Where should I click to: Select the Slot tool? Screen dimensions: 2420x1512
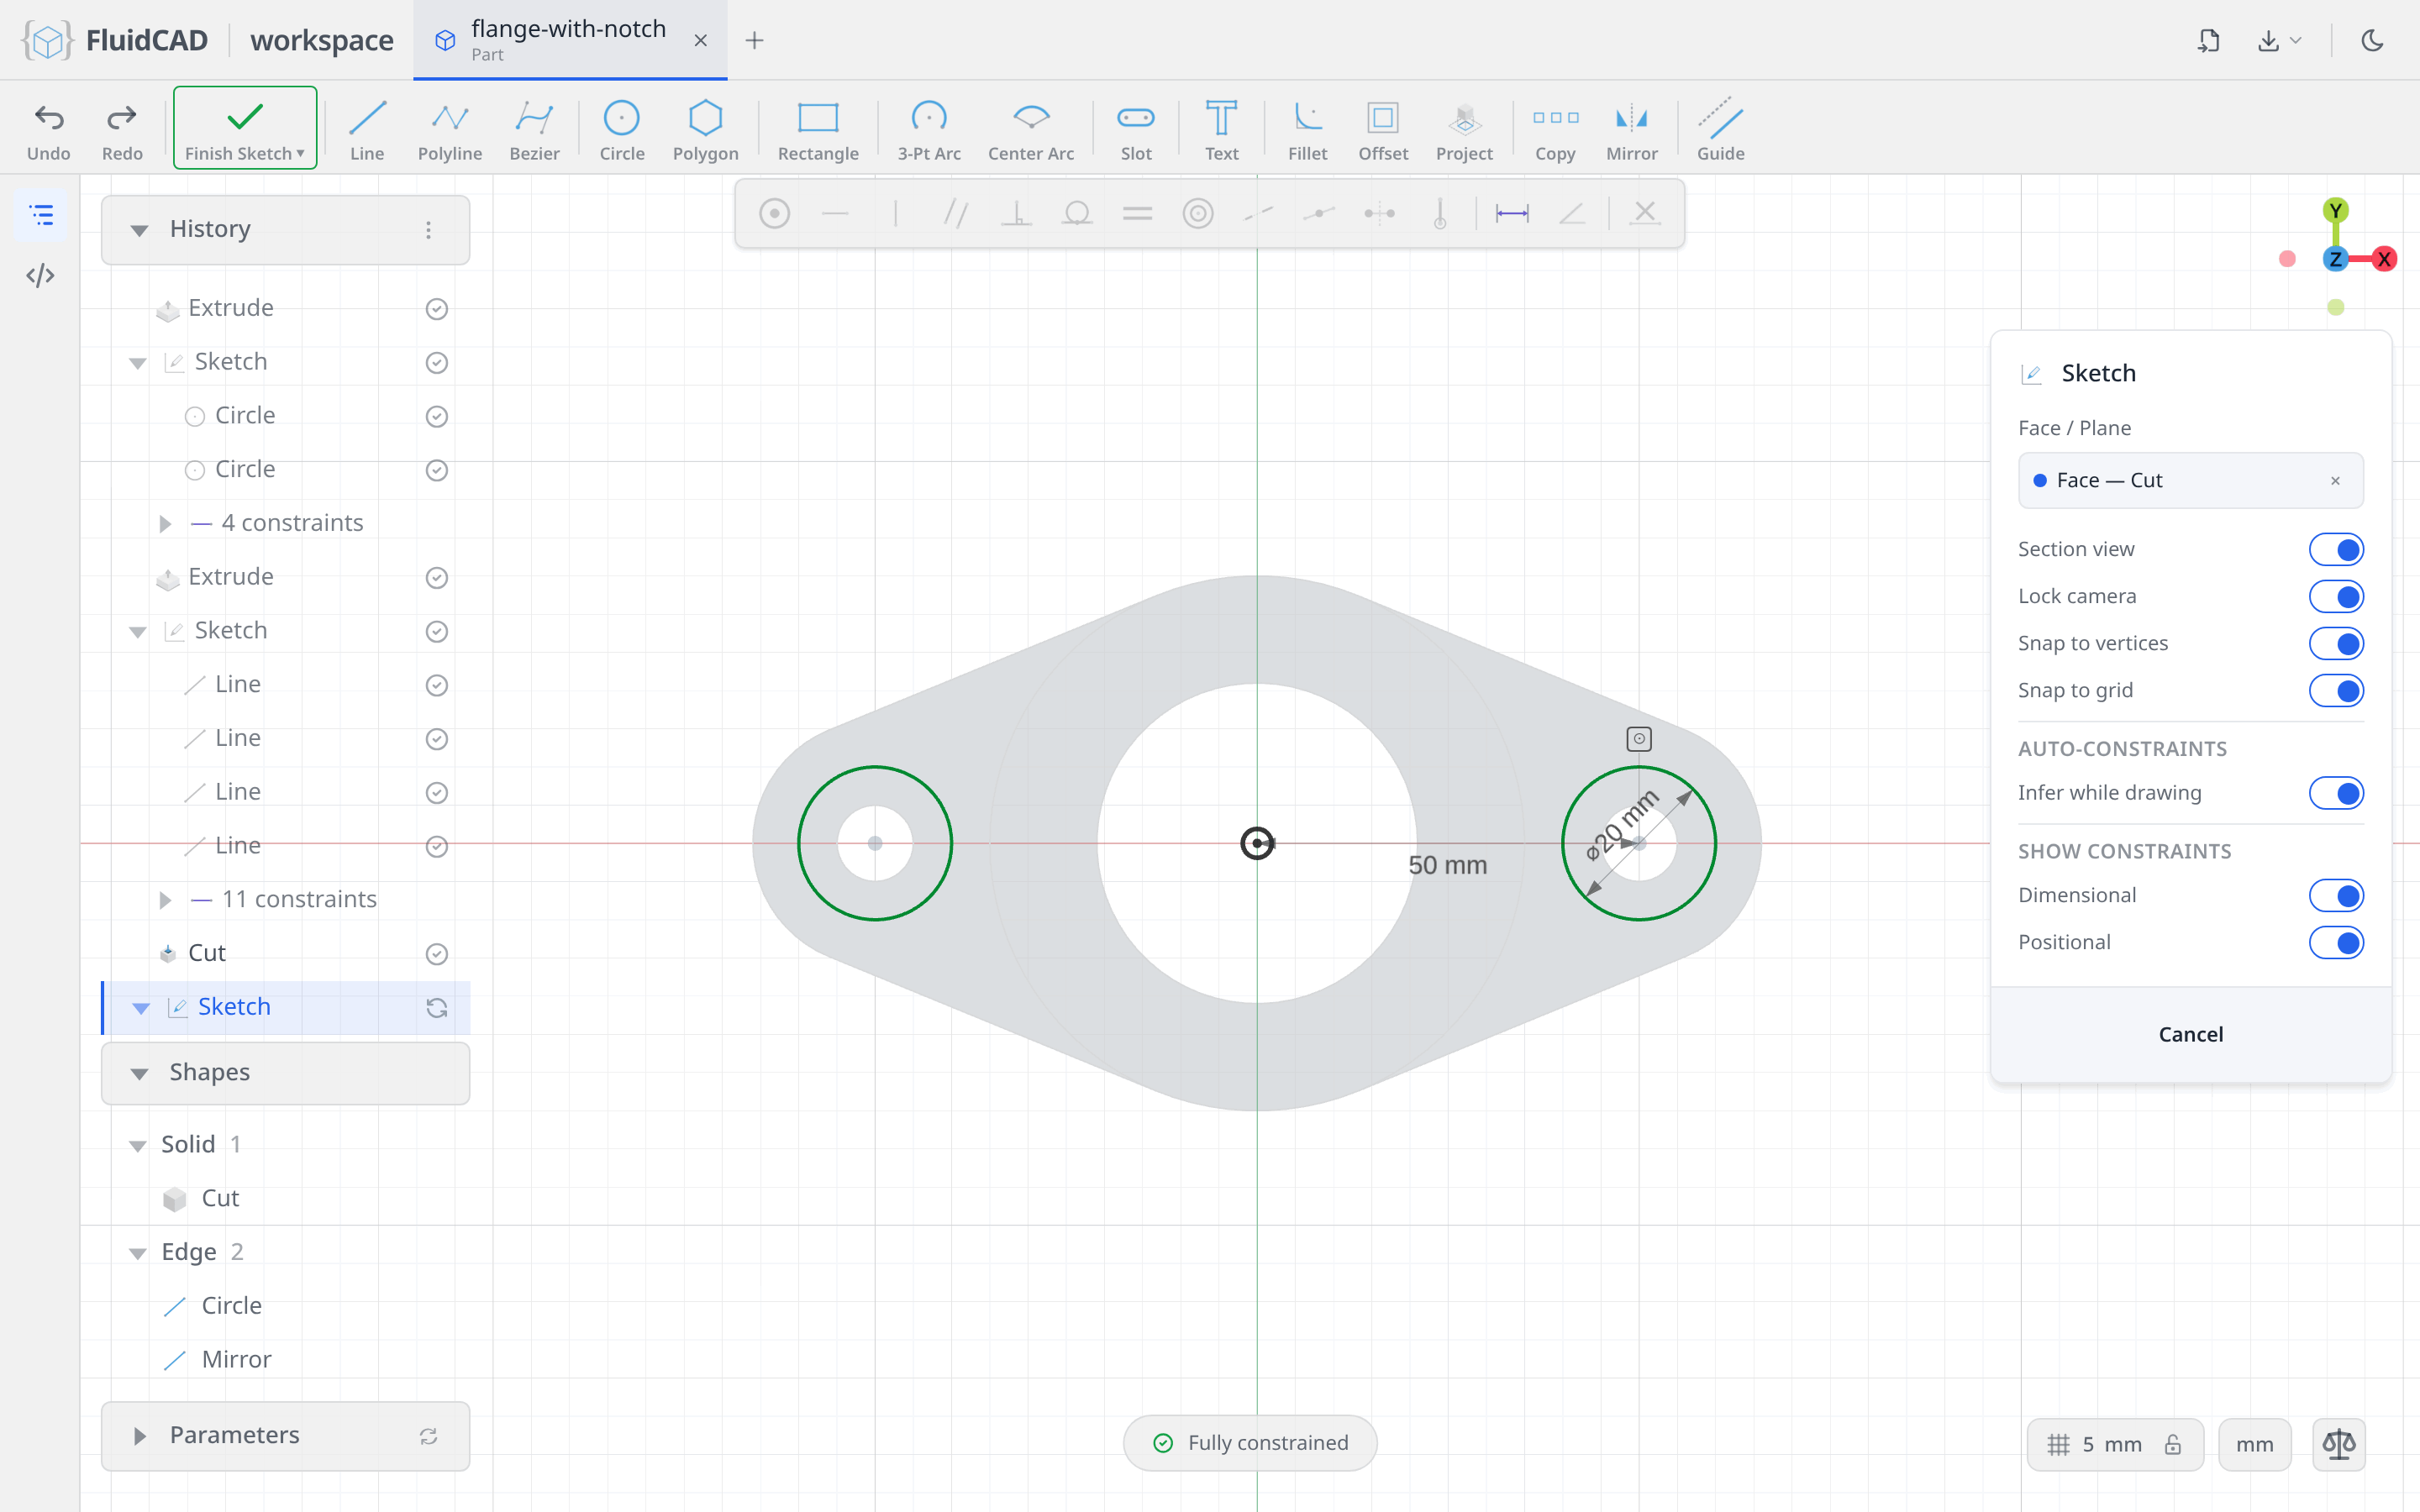(1136, 130)
